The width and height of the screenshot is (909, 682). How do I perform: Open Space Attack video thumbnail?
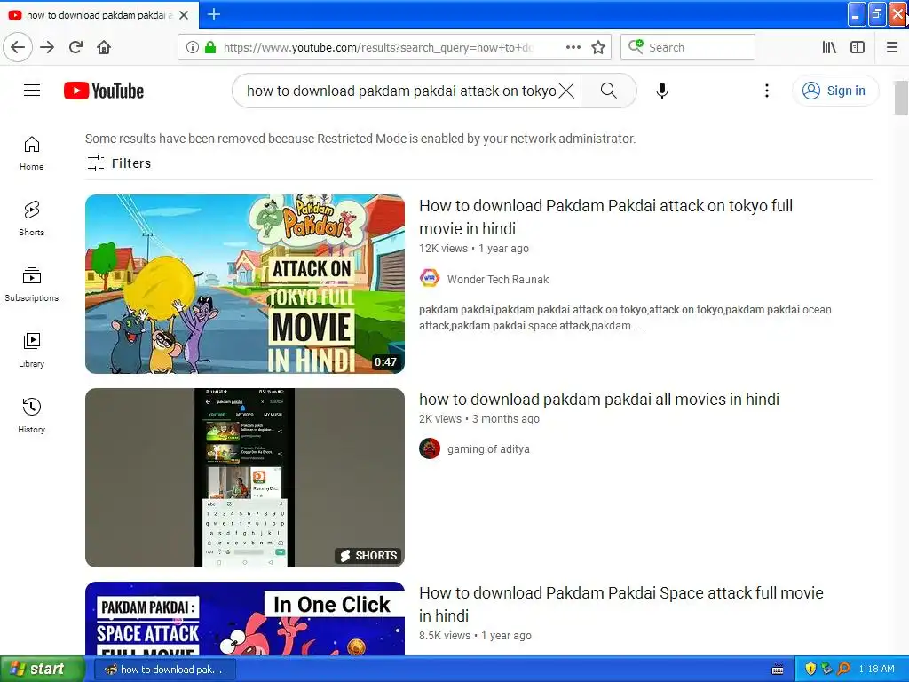tap(245, 618)
